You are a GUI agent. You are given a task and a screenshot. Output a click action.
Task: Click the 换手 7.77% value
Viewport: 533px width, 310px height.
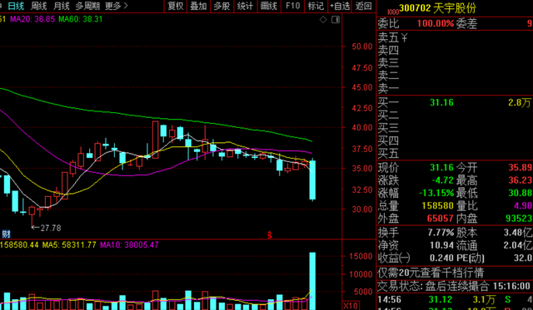441,233
